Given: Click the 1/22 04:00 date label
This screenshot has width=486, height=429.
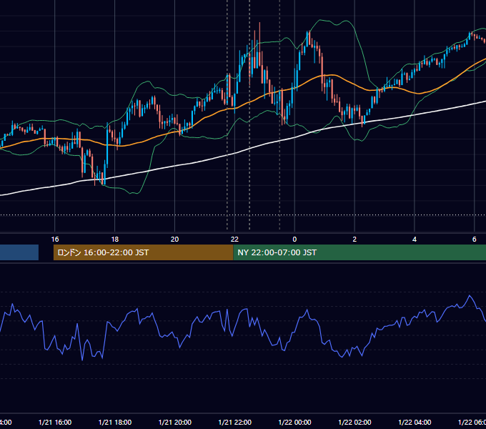Looking at the screenshot, I should (415, 422).
